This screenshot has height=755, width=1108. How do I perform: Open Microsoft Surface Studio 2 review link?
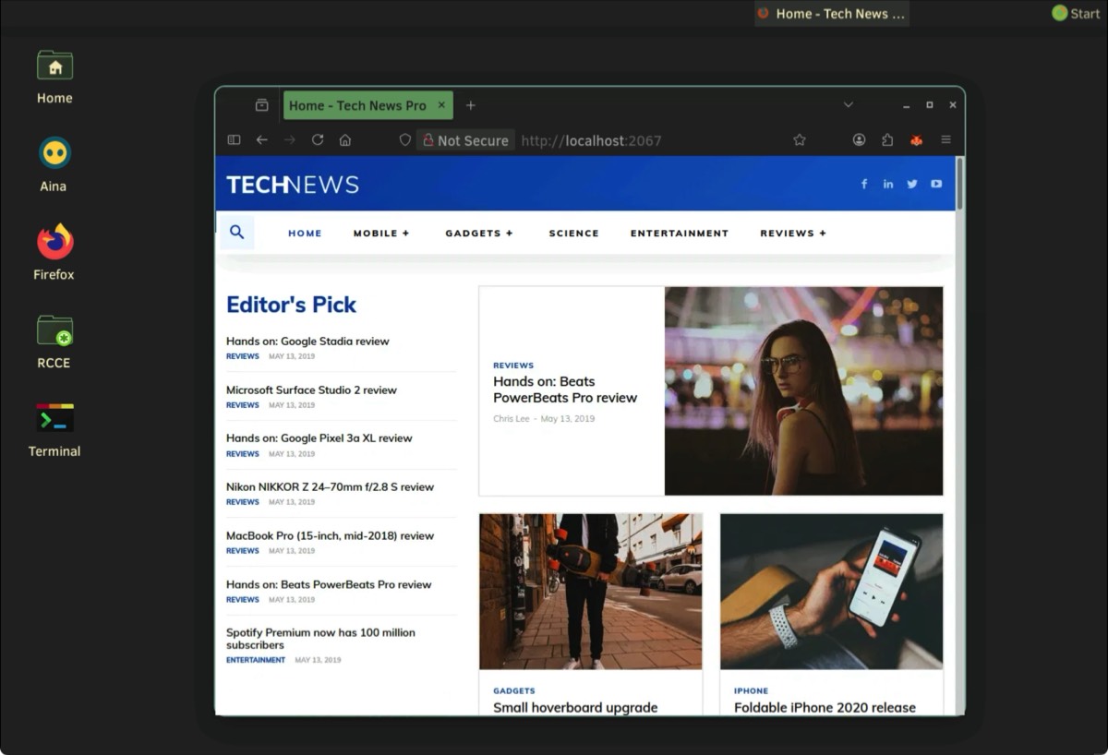(311, 390)
